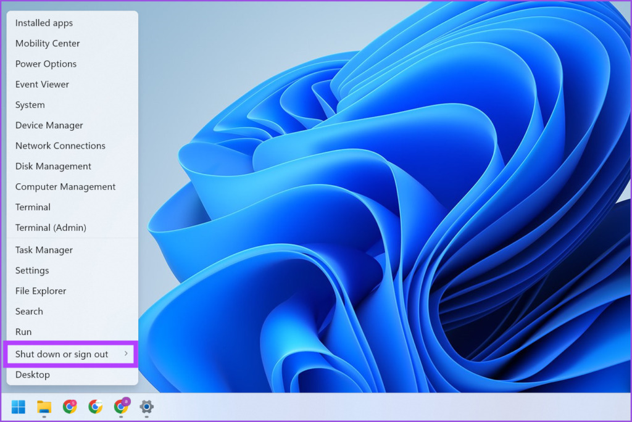Select Network Connections menu item

73,146
